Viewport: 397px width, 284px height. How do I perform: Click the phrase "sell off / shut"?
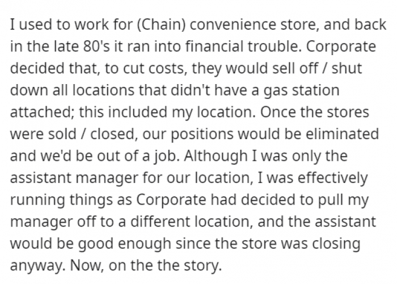point(319,68)
